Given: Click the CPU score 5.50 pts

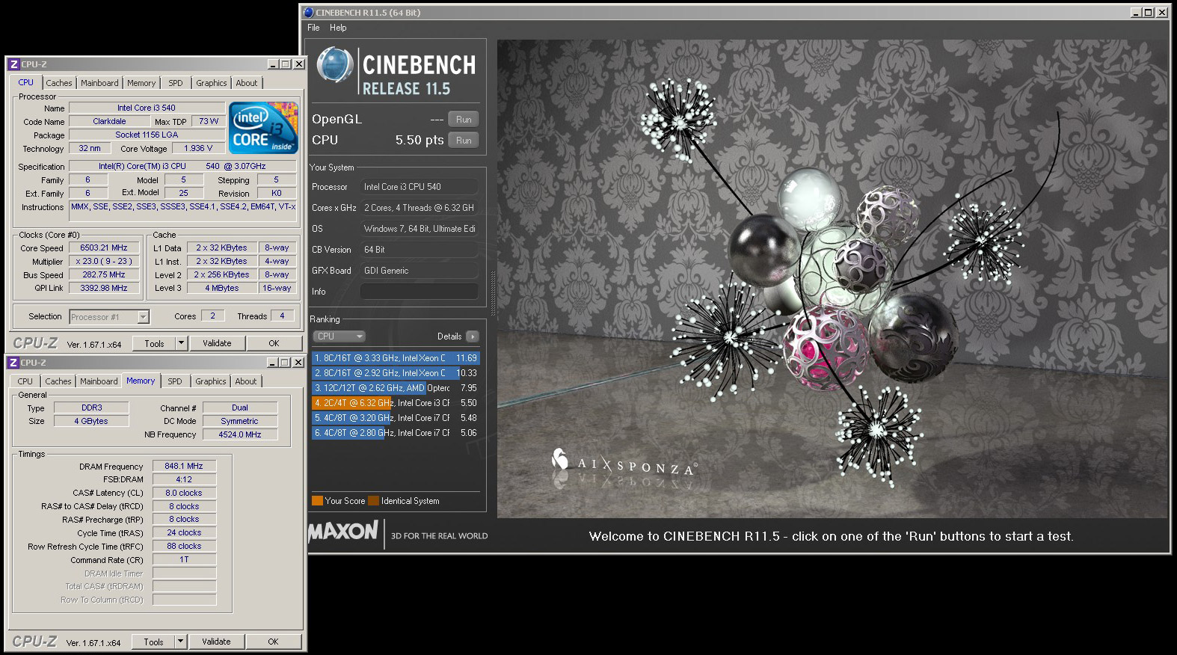Looking at the screenshot, I should (x=420, y=141).
